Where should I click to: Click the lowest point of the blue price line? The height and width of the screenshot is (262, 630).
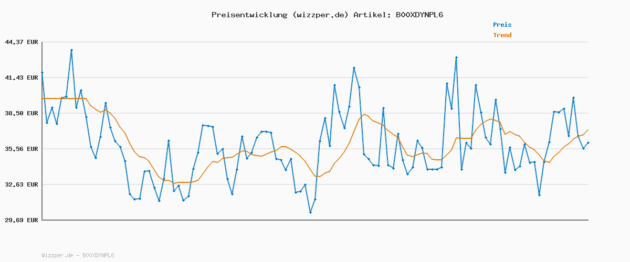point(310,212)
